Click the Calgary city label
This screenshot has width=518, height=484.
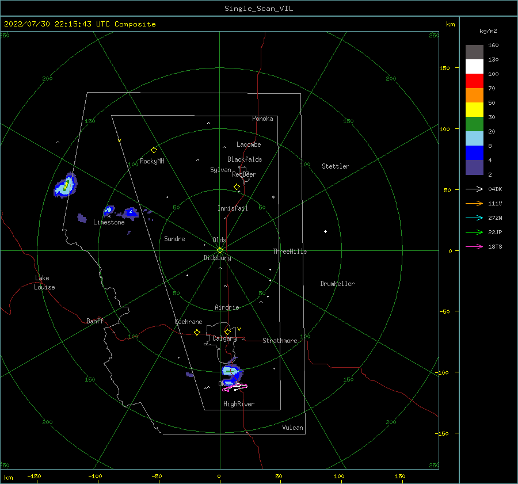tap(224, 338)
